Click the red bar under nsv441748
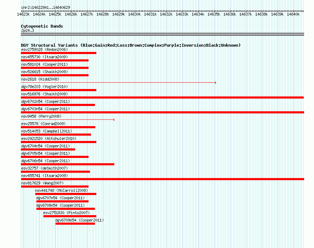Viewport: 314px width, 248px height. [66, 194]
